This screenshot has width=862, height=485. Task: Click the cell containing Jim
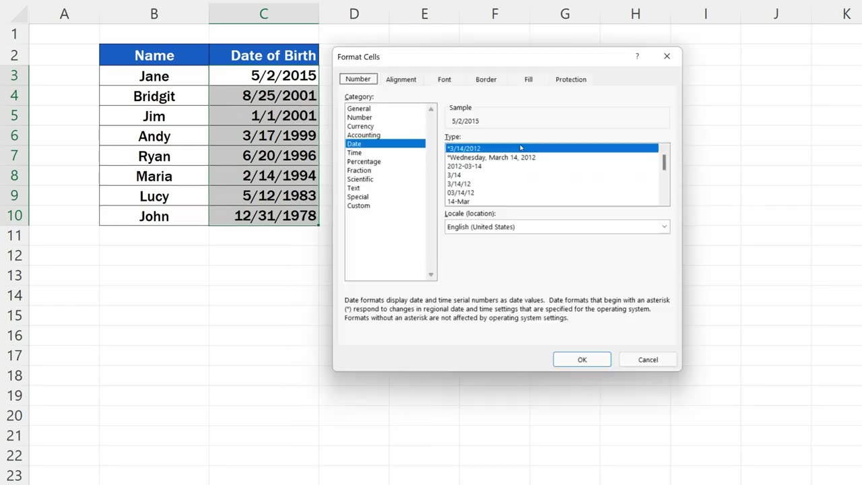(154, 116)
